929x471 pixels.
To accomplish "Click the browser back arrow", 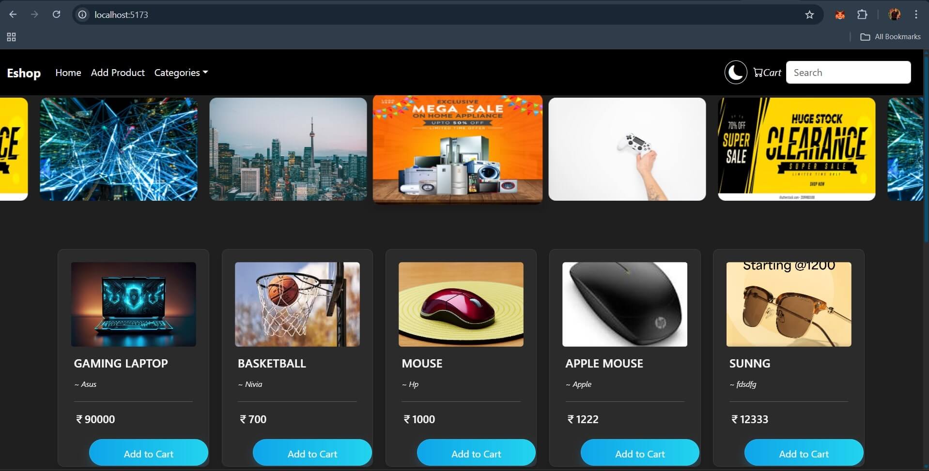I will (13, 15).
